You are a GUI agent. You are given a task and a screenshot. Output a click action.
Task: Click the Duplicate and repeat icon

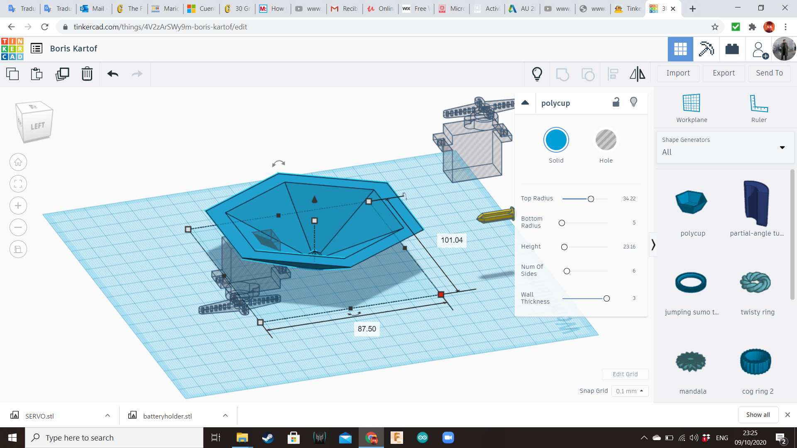pyautogui.click(x=62, y=74)
